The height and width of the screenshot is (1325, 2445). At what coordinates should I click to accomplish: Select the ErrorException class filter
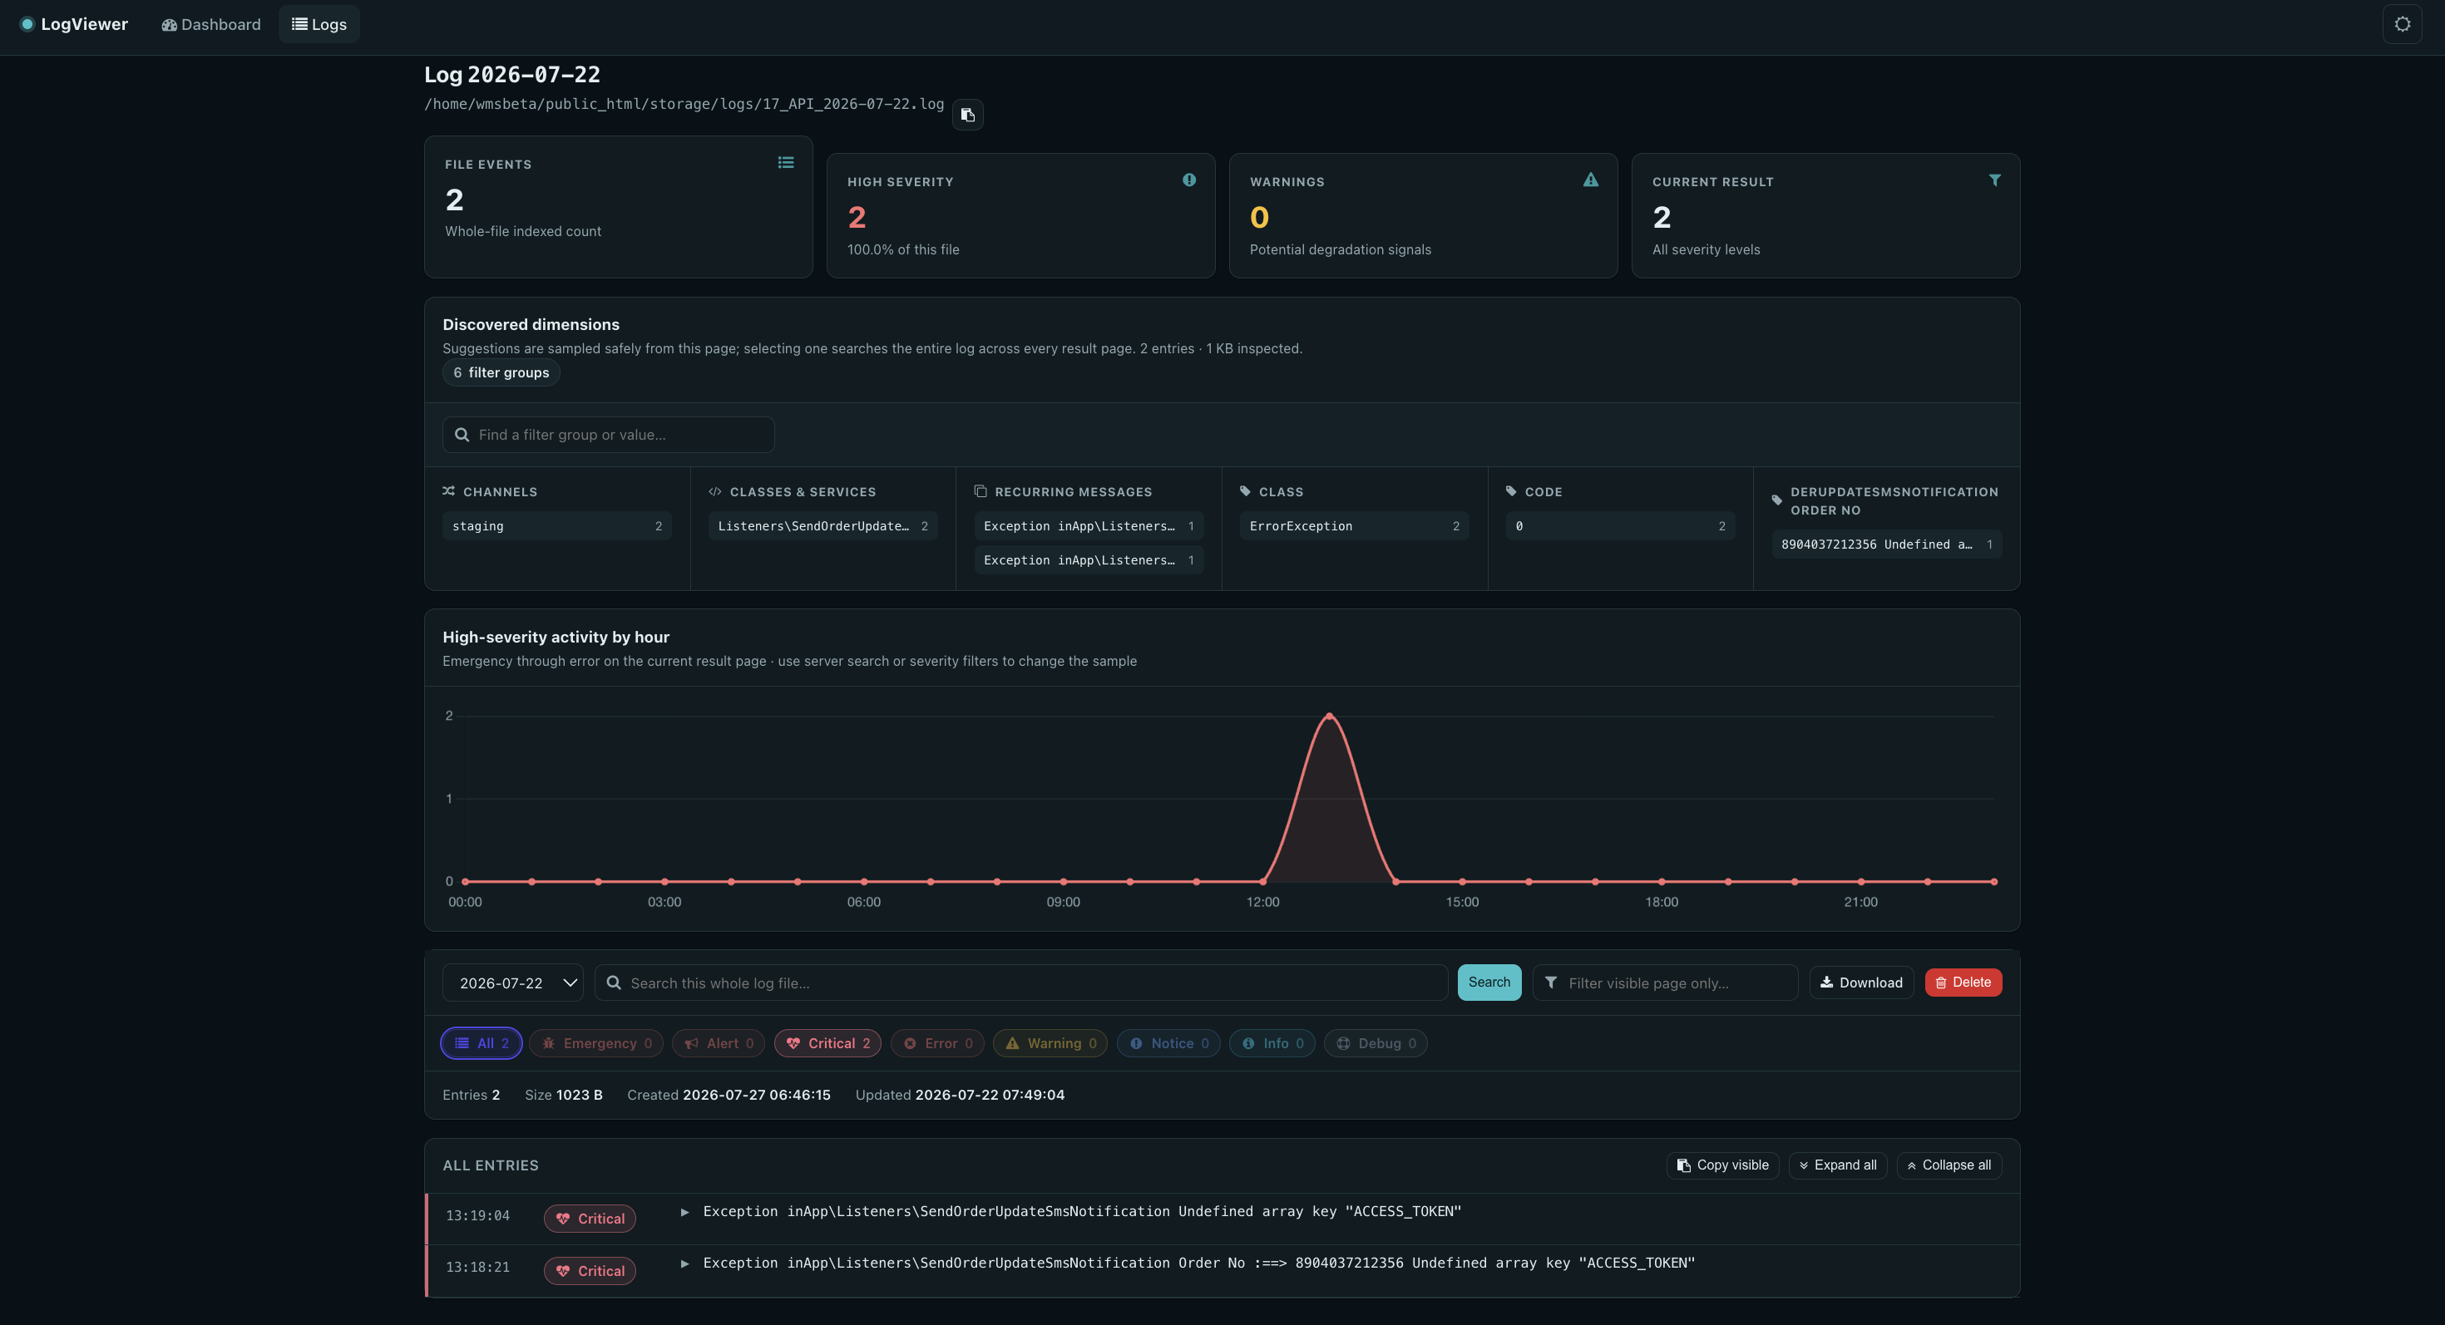1355,526
